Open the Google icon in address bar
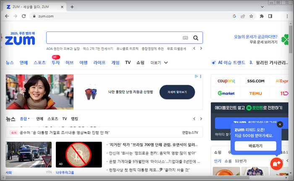 tap(234, 16)
